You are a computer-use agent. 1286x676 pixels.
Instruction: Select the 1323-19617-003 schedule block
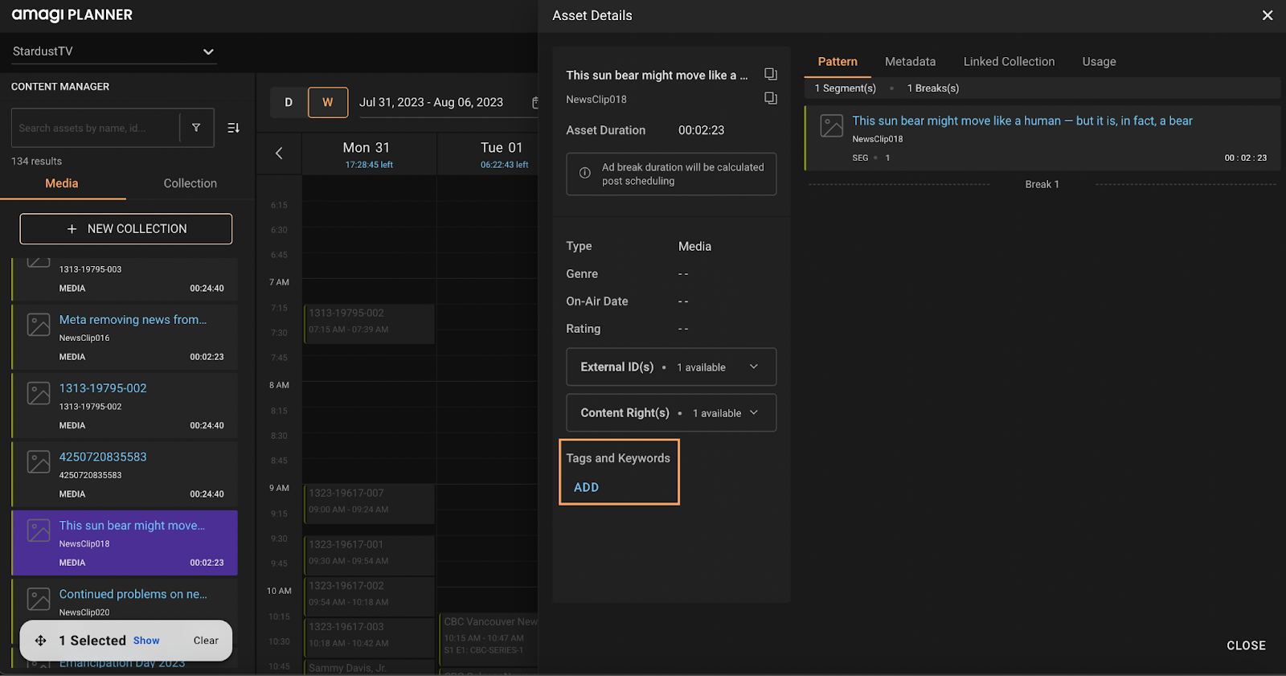coord(369,637)
